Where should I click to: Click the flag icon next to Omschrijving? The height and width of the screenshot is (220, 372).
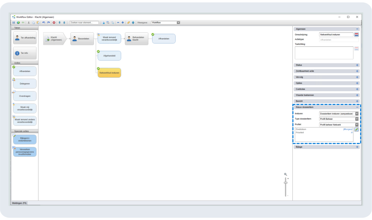click(356, 35)
